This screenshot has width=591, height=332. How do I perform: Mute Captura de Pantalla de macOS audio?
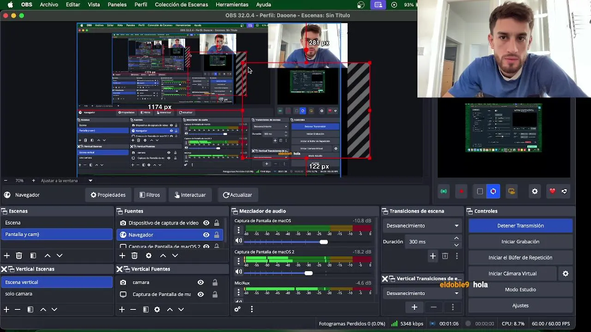[239, 241]
